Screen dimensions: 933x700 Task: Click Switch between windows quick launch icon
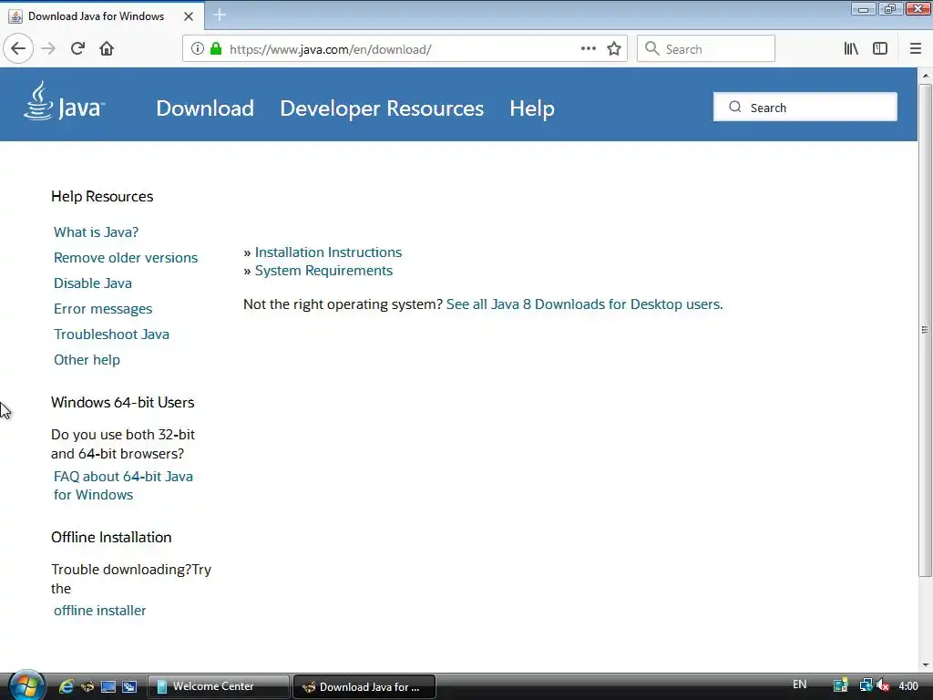pos(129,686)
